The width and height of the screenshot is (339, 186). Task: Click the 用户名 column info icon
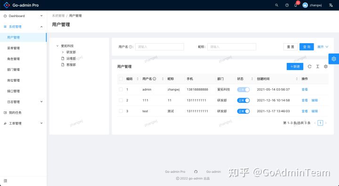[154, 79]
